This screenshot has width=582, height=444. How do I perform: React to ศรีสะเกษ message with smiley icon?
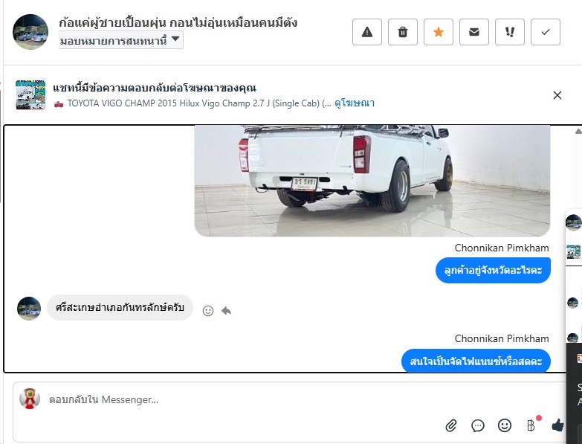(x=208, y=311)
